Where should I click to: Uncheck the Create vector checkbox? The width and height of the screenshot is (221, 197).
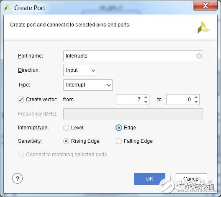click(21, 100)
